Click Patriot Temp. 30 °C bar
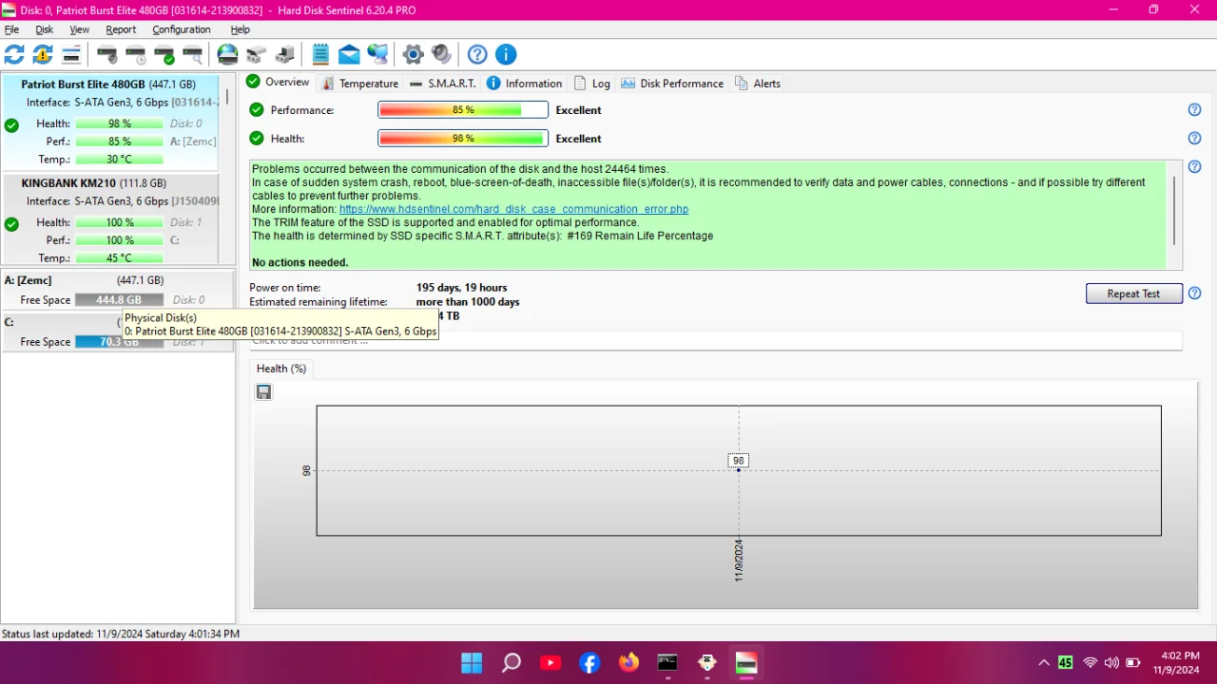Image resolution: width=1217 pixels, height=684 pixels. tap(119, 160)
